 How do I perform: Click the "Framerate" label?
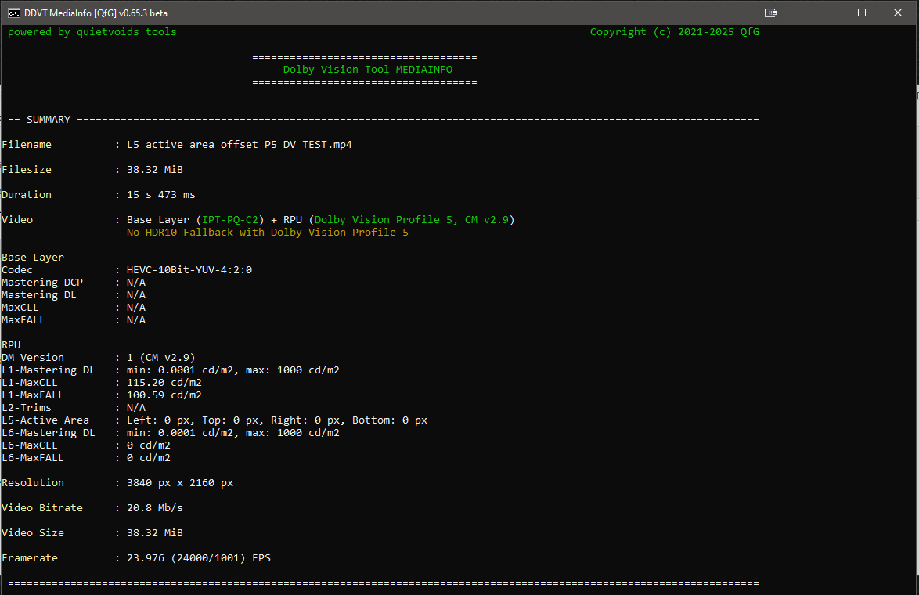click(30, 558)
